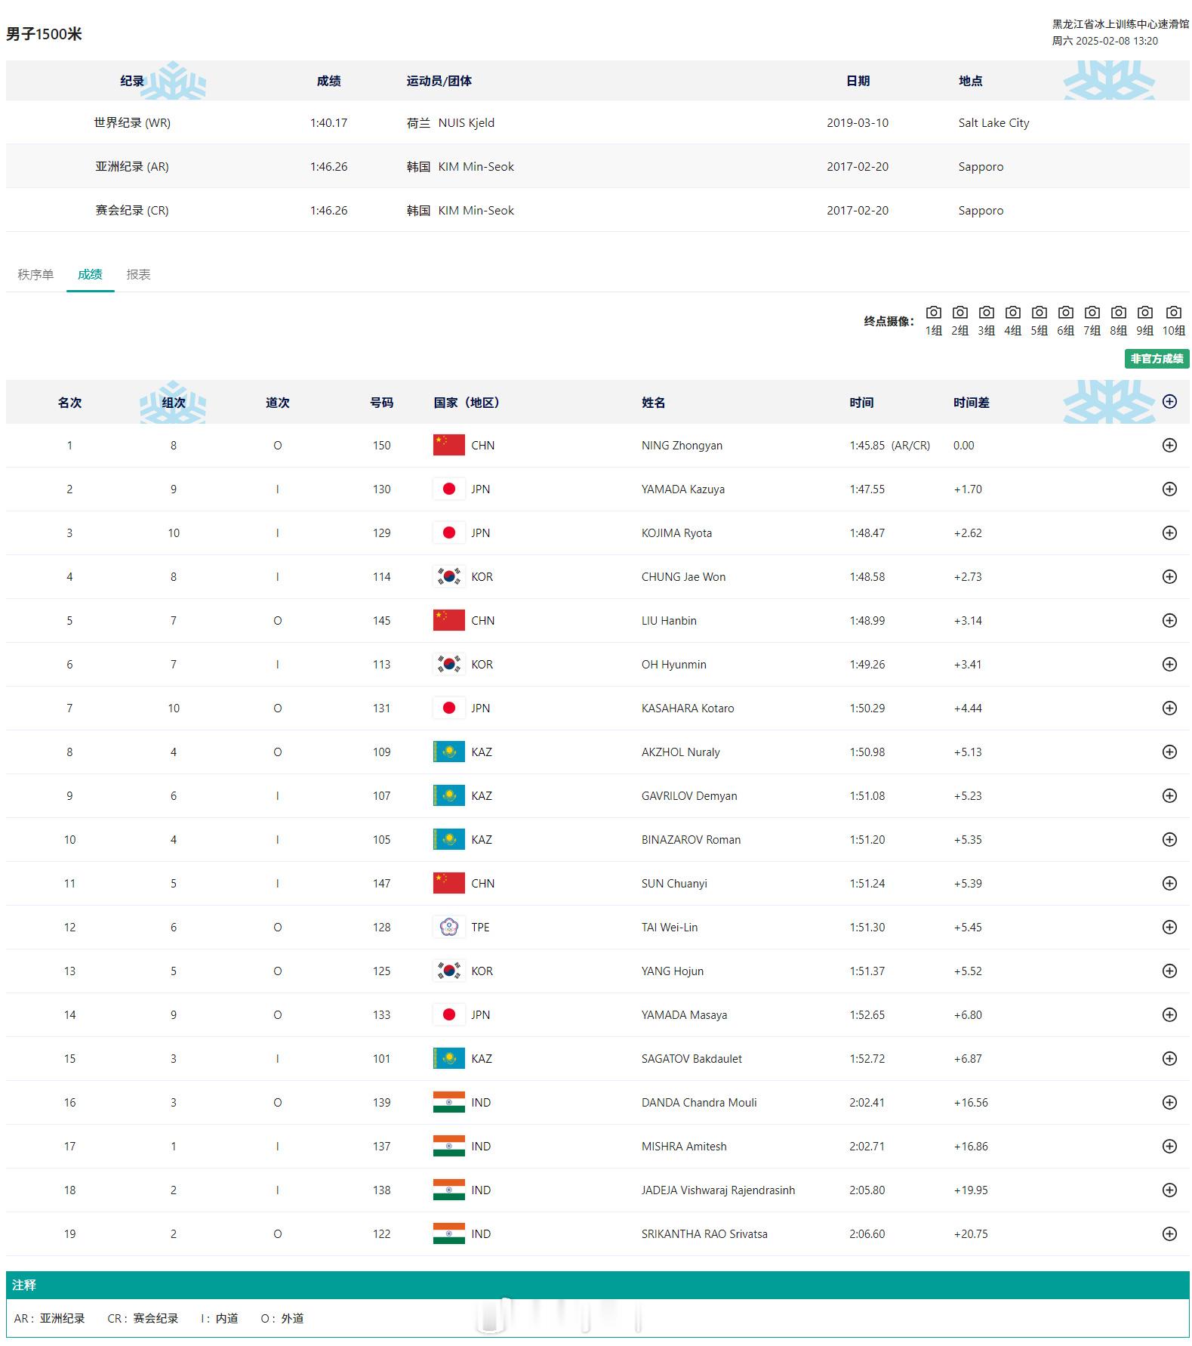Click the 时间差 column header

[x=972, y=403]
